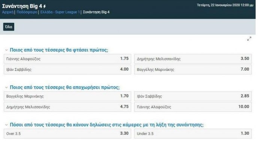Screen dimensions: 259x141
Task: Select the Όλα tab
Action: [x=9, y=27]
